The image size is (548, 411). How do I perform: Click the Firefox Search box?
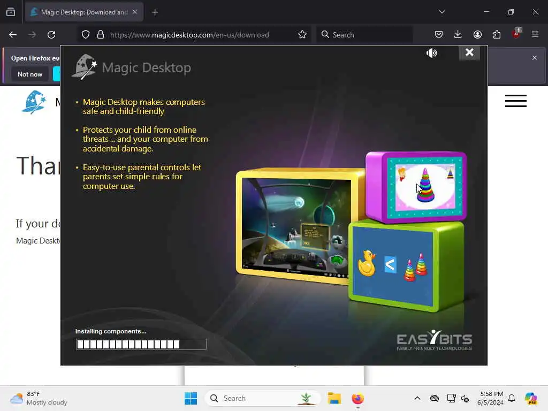[x=364, y=35]
